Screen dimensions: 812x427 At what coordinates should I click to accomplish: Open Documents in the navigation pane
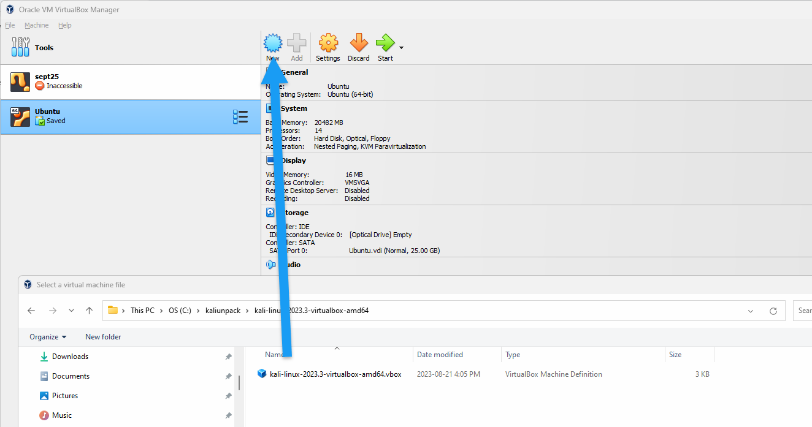point(71,376)
